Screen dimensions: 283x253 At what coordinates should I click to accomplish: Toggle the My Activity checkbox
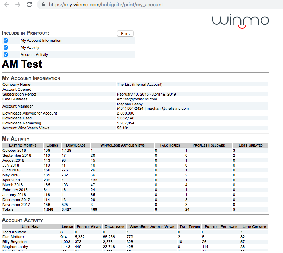pos(6,47)
